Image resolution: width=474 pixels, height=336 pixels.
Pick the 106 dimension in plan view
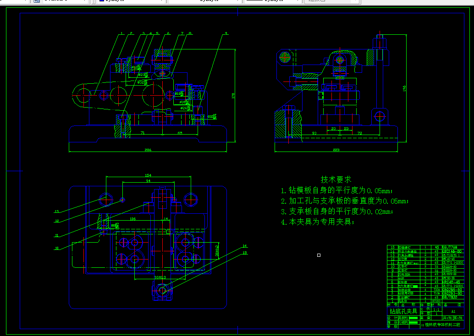tap(132, 218)
